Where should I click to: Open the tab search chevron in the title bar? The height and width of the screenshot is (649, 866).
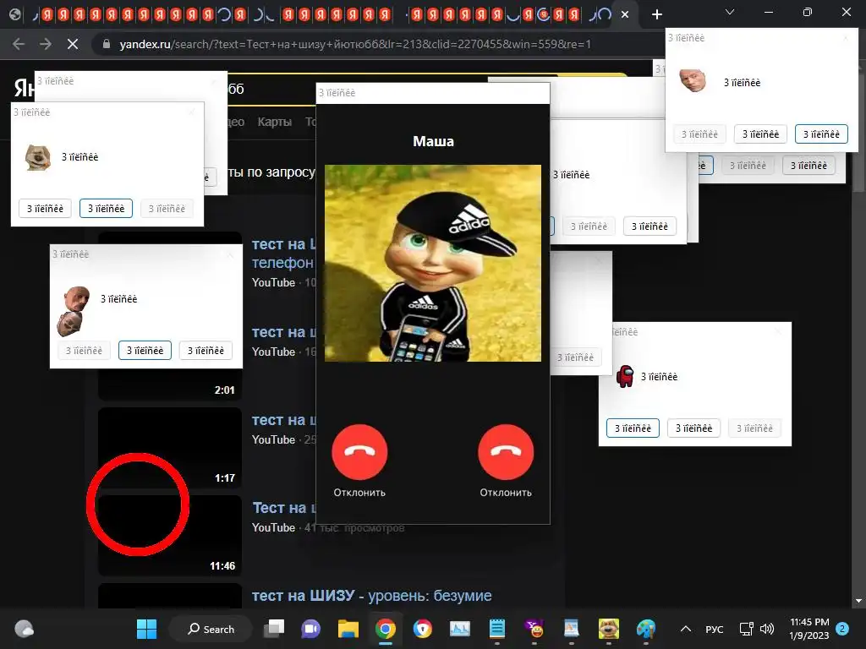click(x=730, y=12)
